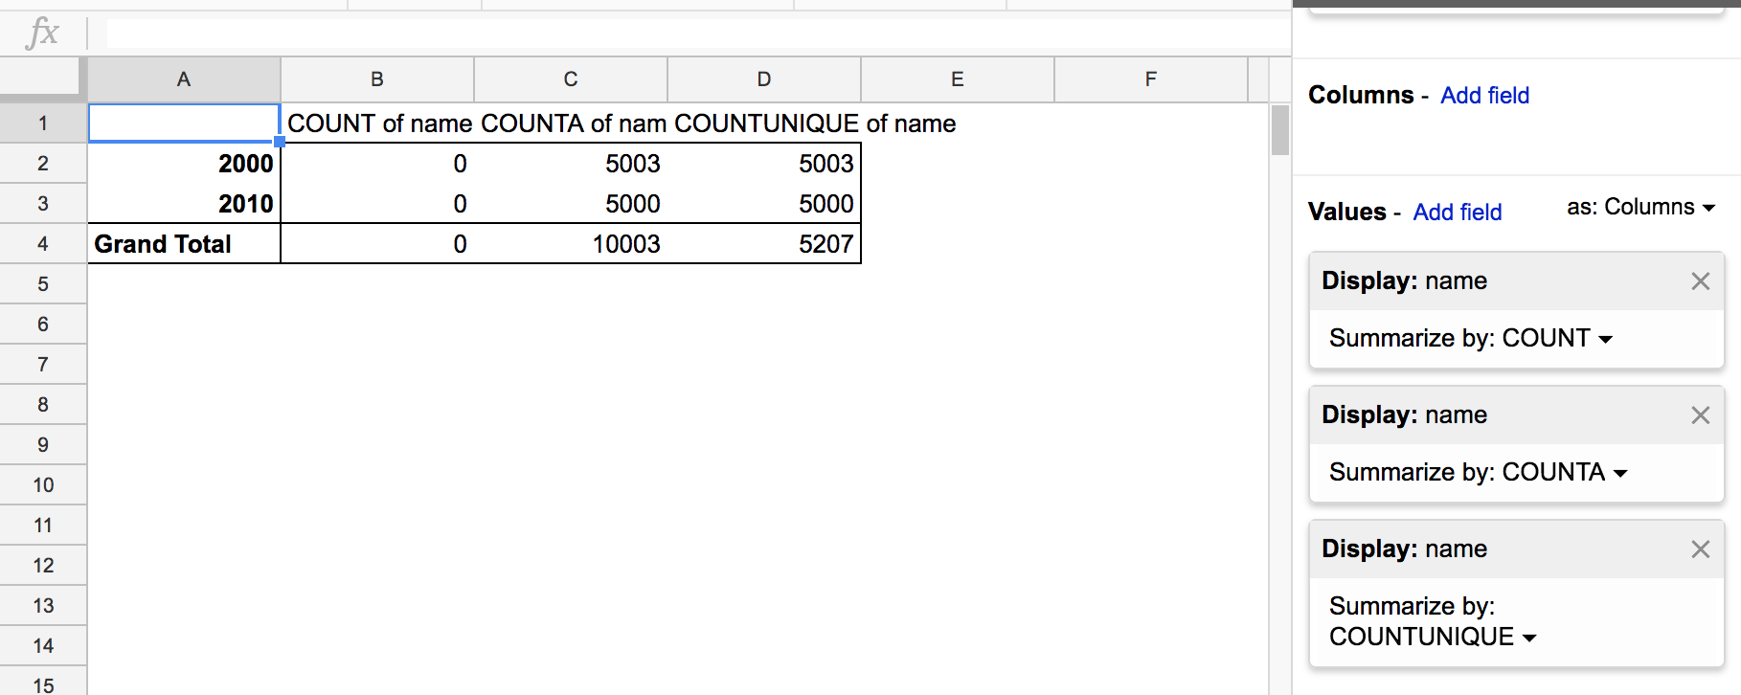
Task: Click the fx function icon
Action: 43,33
